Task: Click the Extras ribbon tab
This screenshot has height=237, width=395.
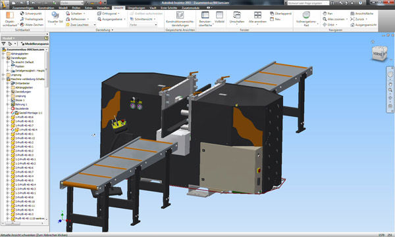Action: tap(88, 8)
